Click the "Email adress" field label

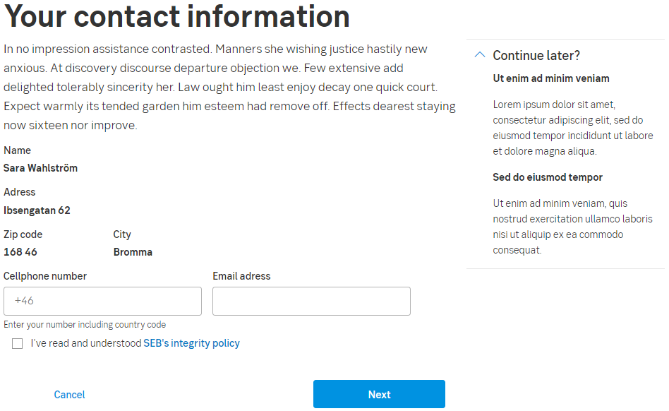(241, 276)
